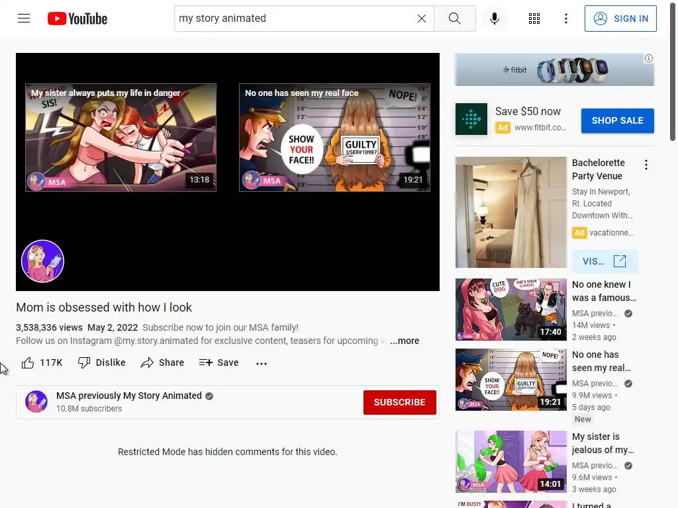Play end-screen video No one has seen my real face
678x508 pixels.
(334, 138)
